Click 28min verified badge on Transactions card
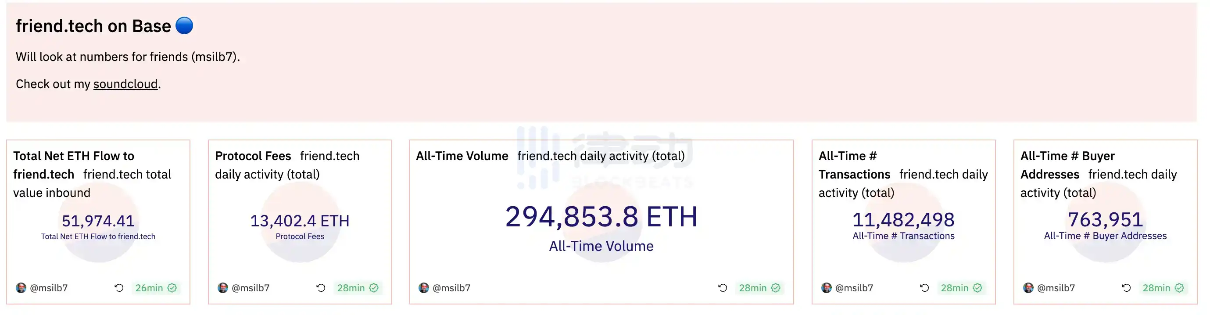The image size is (1210, 315). [x=961, y=288]
